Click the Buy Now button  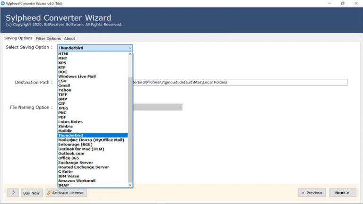[32, 193]
